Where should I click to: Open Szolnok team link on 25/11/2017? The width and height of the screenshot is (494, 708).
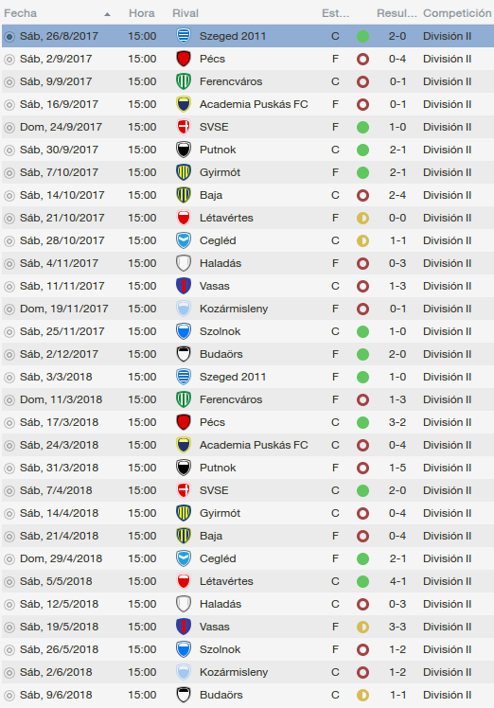pos(220,331)
